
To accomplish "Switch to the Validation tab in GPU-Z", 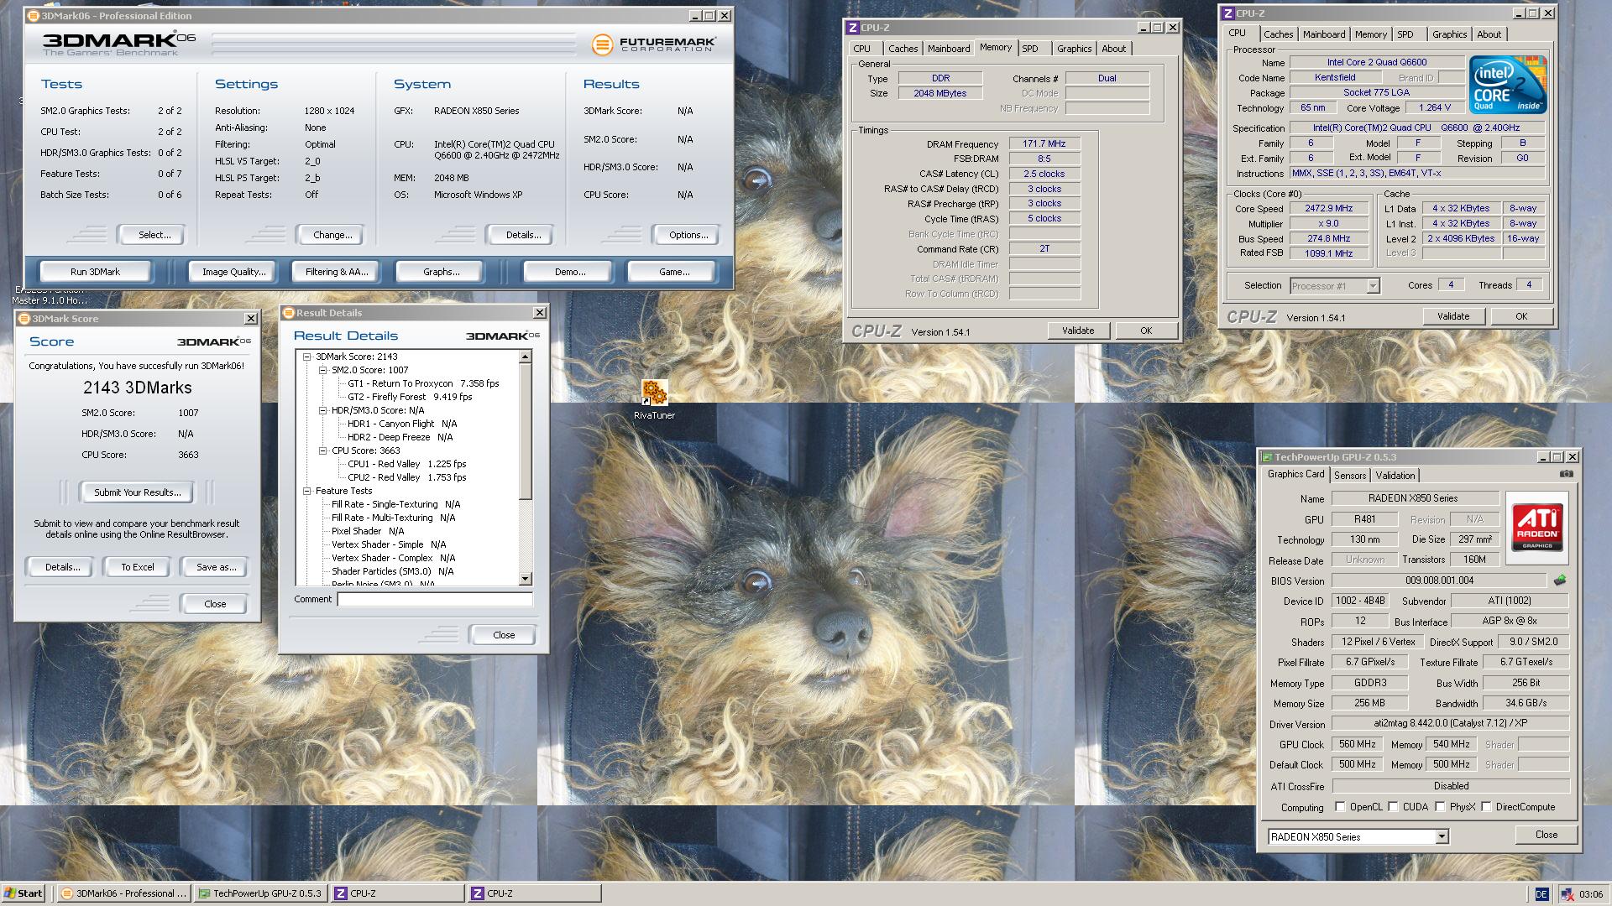I will coord(1395,476).
